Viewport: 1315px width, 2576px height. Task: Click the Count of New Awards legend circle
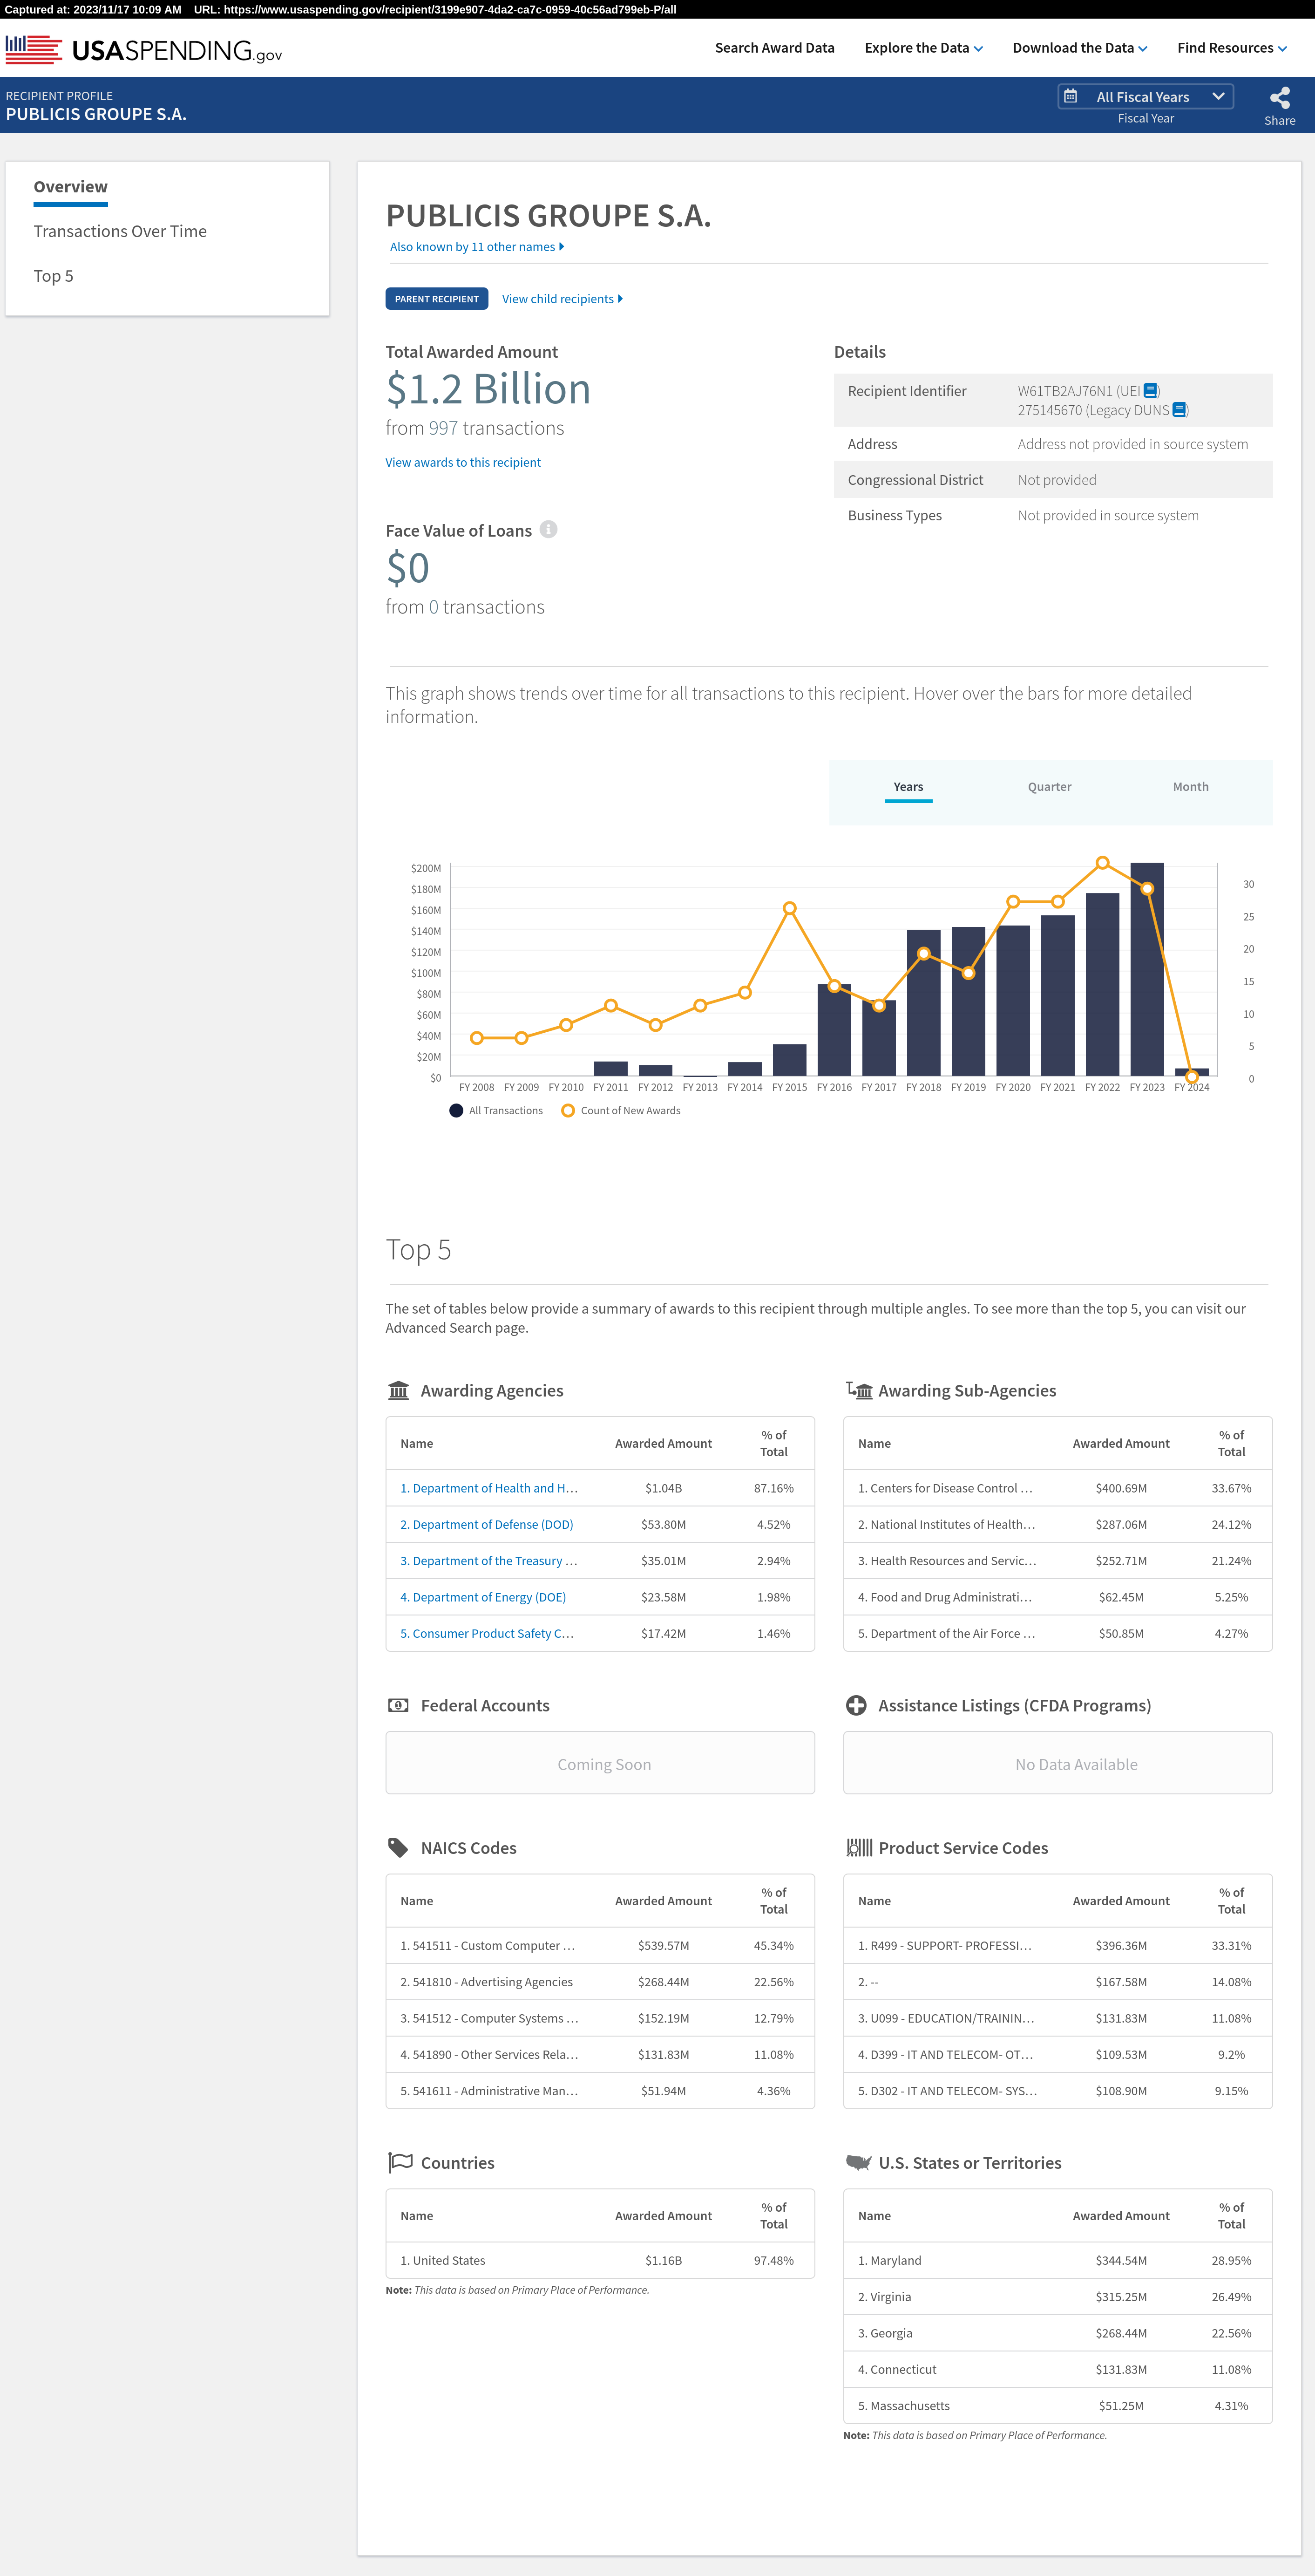pos(568,1111)
